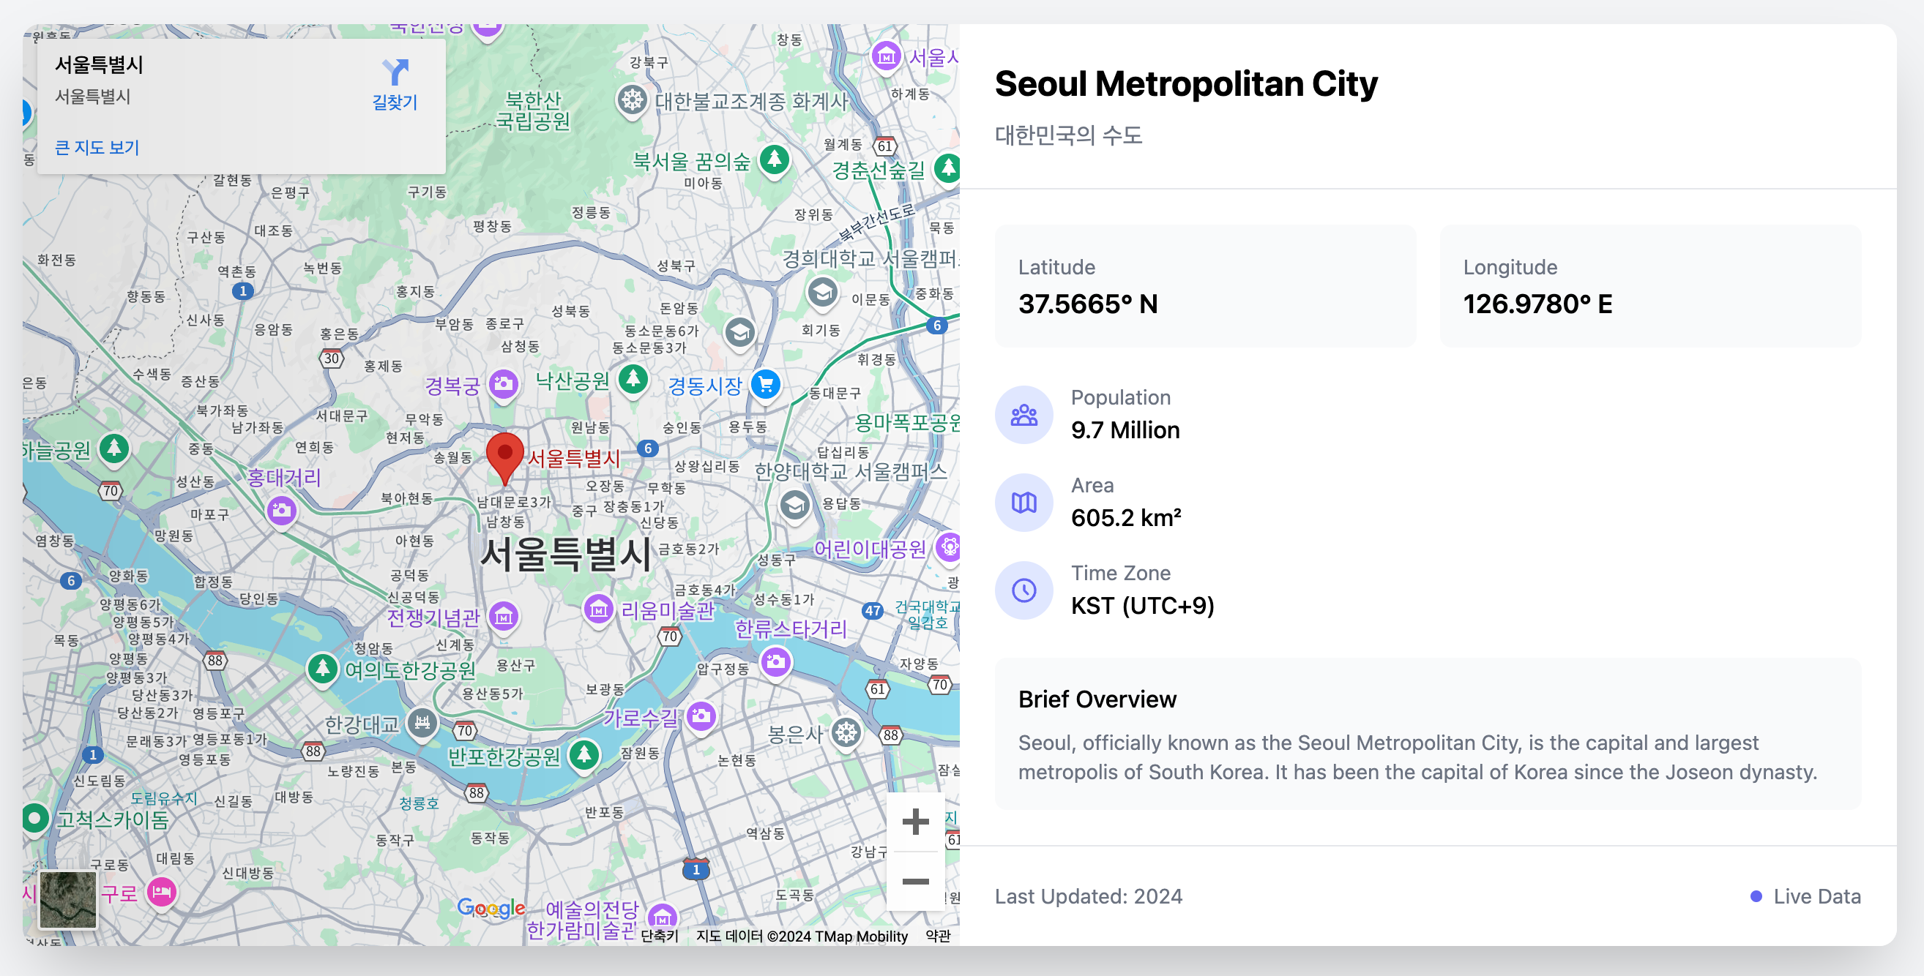Click the Population people icon
Image resolution: width=1924 pixels, height=976 pixels.
coord(1023,415)
